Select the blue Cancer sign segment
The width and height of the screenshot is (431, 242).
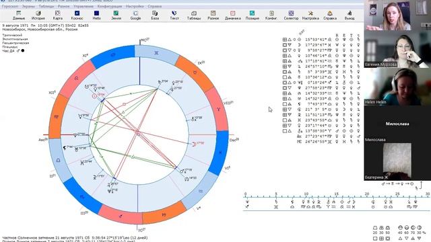coord(112,55)
